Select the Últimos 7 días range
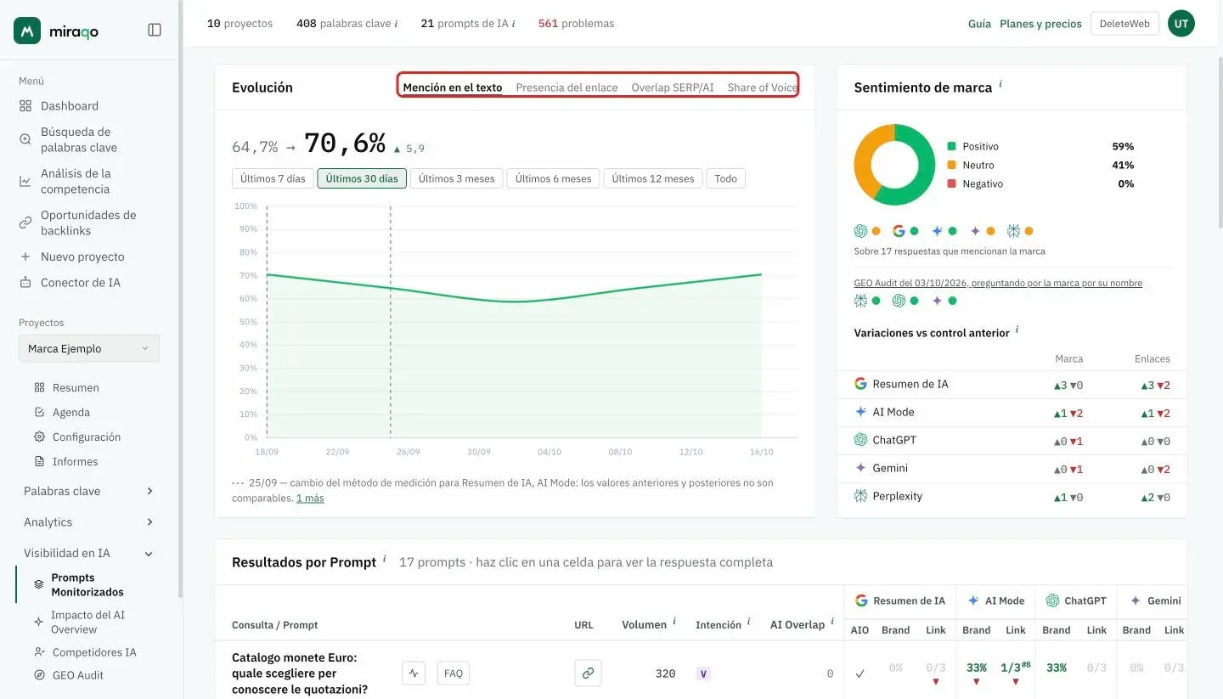 pos(273,178)
